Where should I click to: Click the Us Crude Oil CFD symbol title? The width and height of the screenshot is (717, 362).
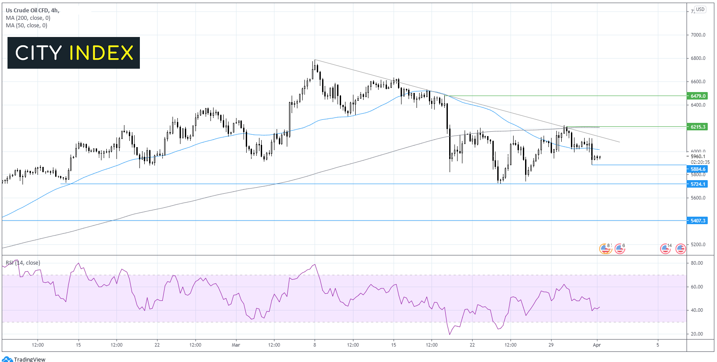pyautogui.click(x=32, y=10)
